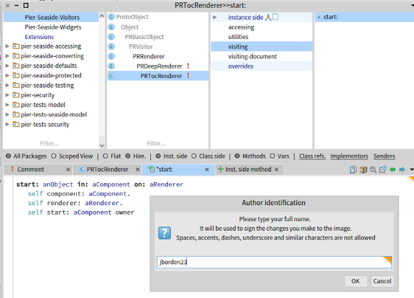Image resolution: width=414 pixels, height=298 pixels.
Task: Click the full name input field
Action: 274,262
